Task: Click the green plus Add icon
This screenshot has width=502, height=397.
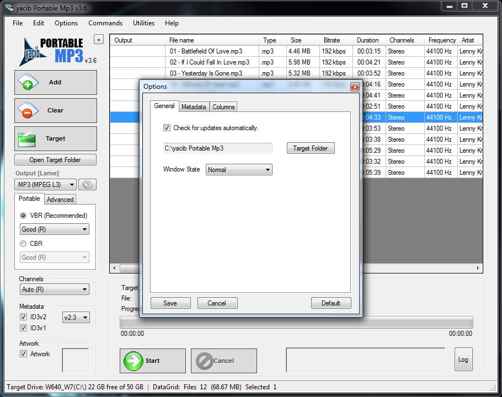Action: coord(28,82)
